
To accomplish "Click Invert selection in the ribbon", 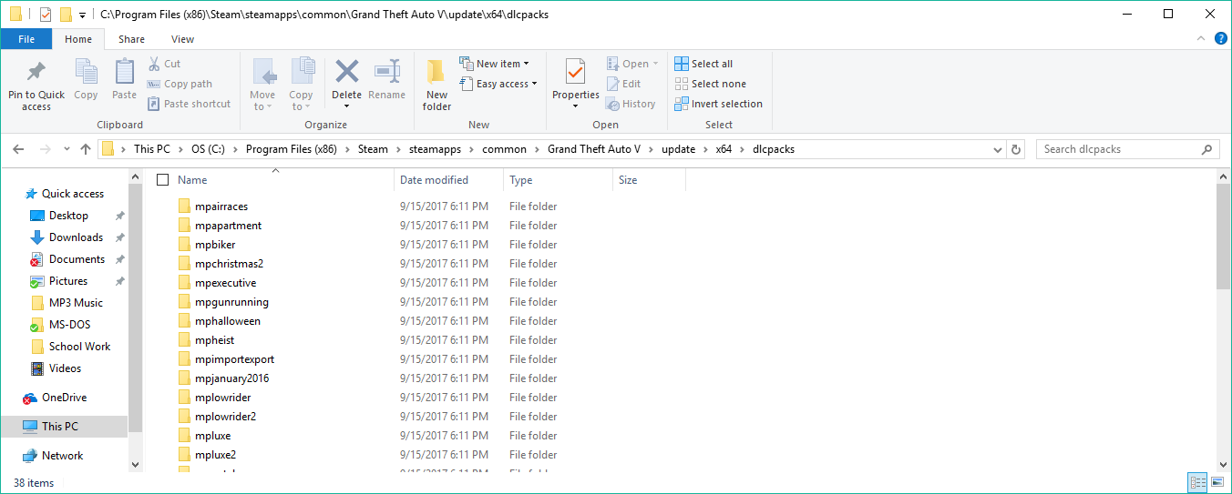I will click(x=718, y=104).
